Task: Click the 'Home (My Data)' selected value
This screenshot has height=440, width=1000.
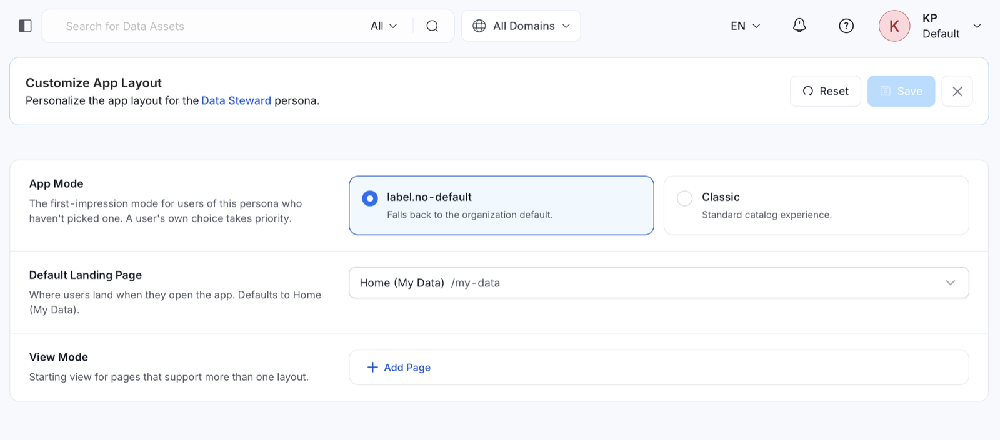Action: [x=402, y=283]
